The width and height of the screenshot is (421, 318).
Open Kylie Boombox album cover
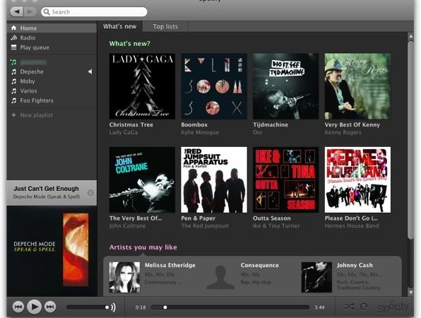pos(214,86)
